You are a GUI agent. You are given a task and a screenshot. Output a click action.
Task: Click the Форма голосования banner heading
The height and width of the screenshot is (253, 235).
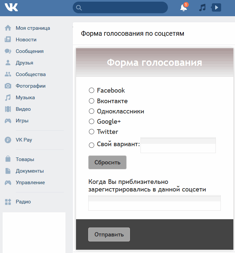154,63
